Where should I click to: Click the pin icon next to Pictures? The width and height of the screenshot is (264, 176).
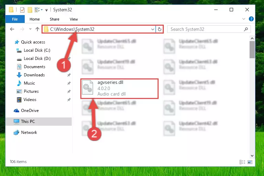[69, 91]
